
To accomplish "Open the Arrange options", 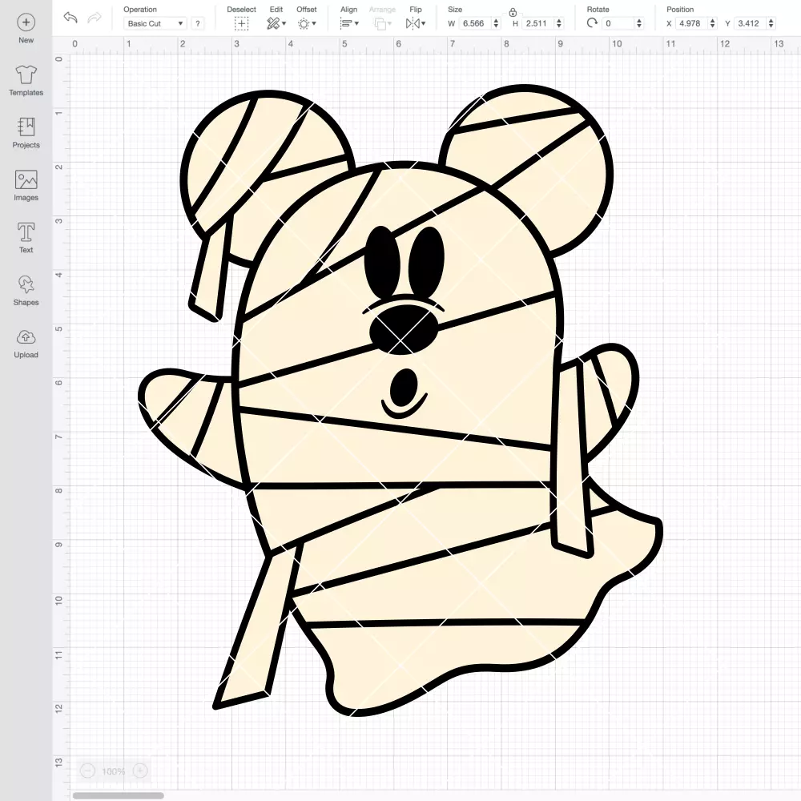I will click(x=380, y=23).
